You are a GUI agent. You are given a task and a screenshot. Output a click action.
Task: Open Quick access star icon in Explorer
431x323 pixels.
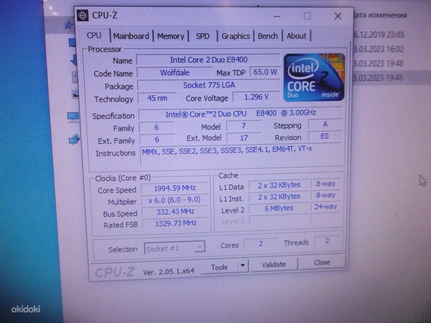(x=69, y=25)
